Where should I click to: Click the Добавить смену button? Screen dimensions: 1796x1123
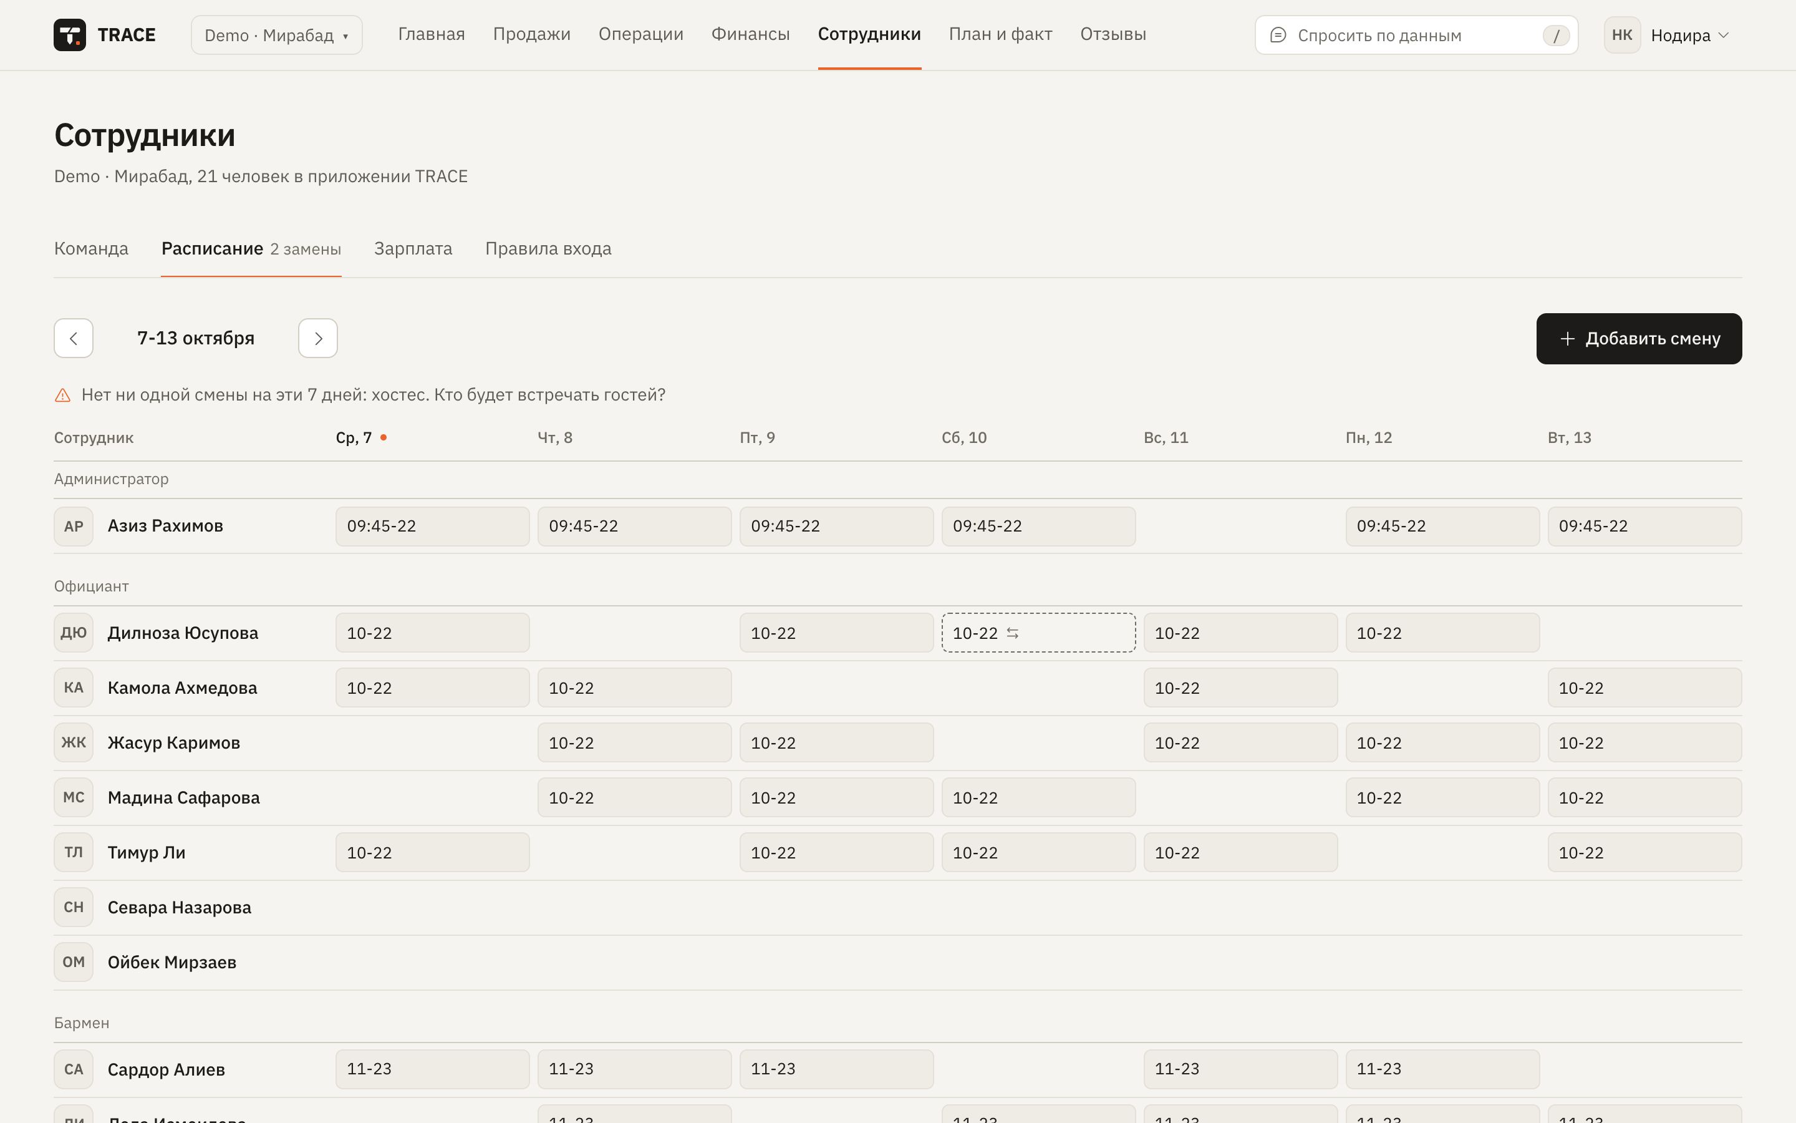point(1639,339)
